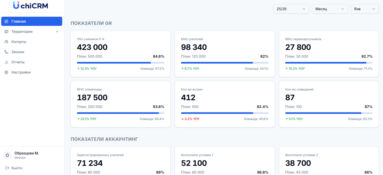Click the Выполнили условие 2 value 38 700

point(298,163)
